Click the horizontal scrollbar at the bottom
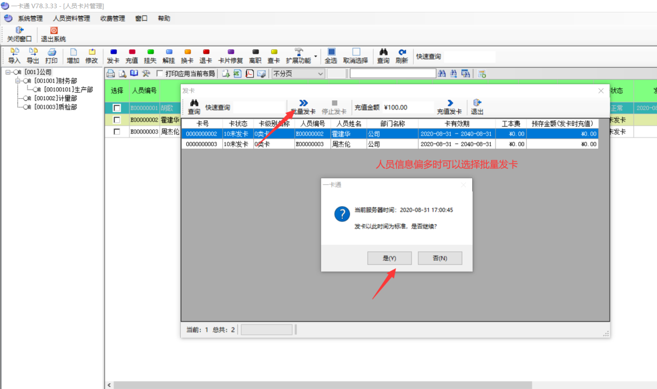This screenshot has height=389, width=657. (321, 385)
